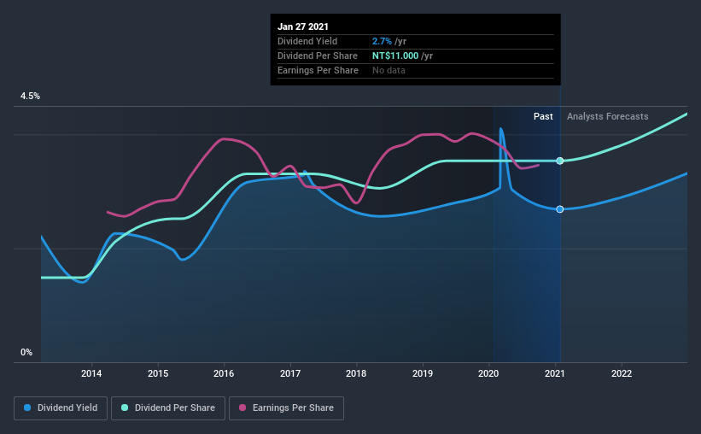
Task: Click the Past section label
Action: [x=543, y=116]
